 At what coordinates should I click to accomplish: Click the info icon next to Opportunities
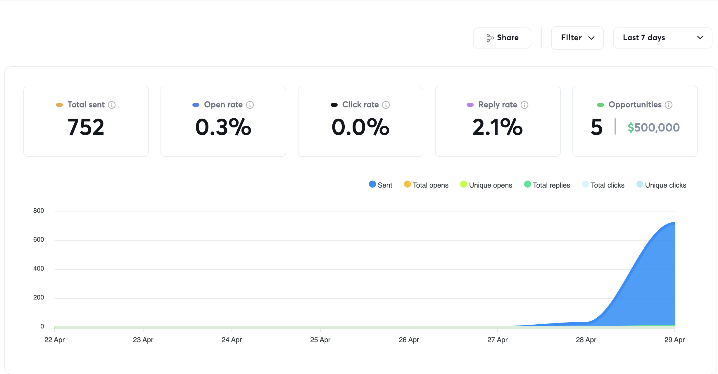[x=669, y=105]
